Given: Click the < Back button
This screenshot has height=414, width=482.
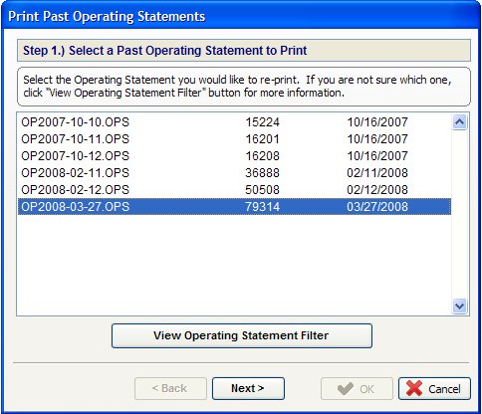Looking at the screenshot, I should (x=170, y=388).
